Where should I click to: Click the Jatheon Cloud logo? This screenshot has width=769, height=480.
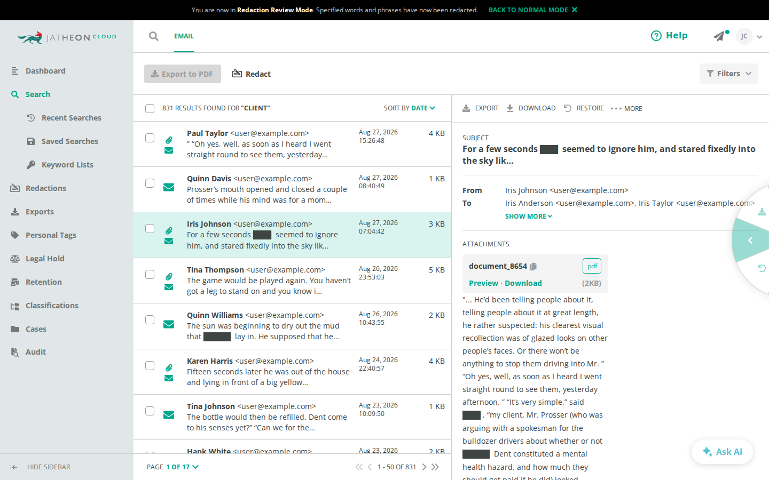pos(67,37)
